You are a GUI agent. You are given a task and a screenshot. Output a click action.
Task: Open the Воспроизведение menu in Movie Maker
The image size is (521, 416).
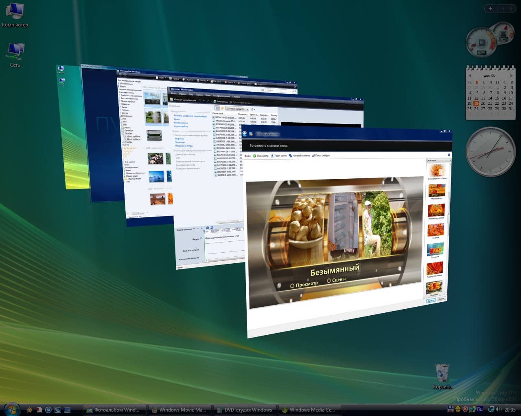(x=221, y=96)
